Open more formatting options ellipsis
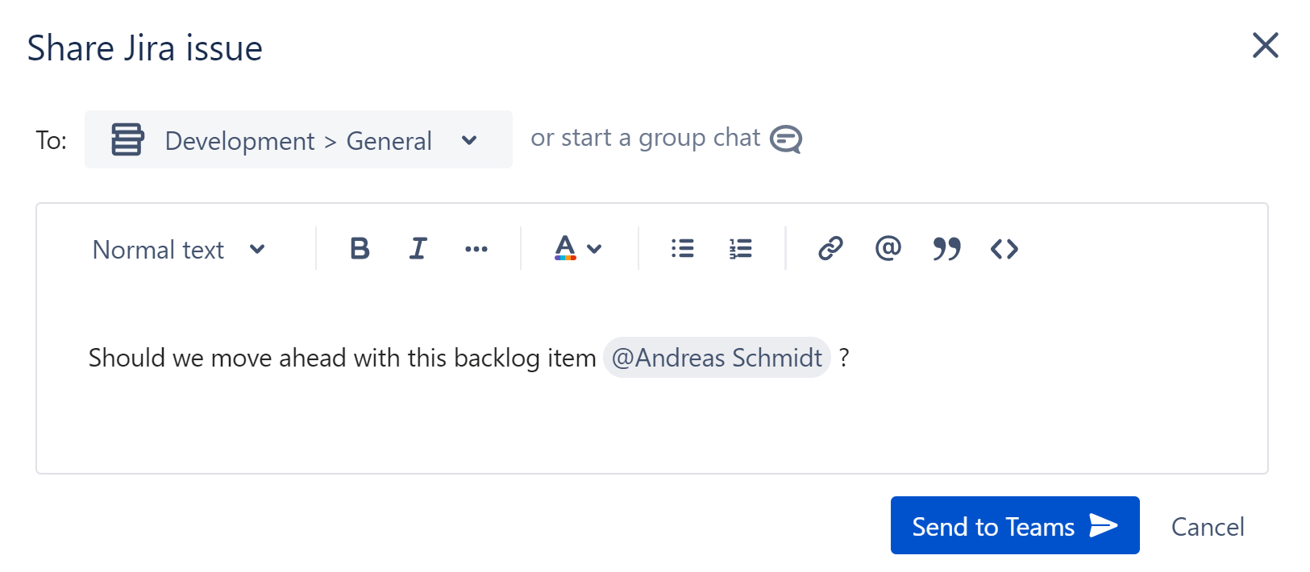This screenshot has width=1310, height=572. [476, 249]
